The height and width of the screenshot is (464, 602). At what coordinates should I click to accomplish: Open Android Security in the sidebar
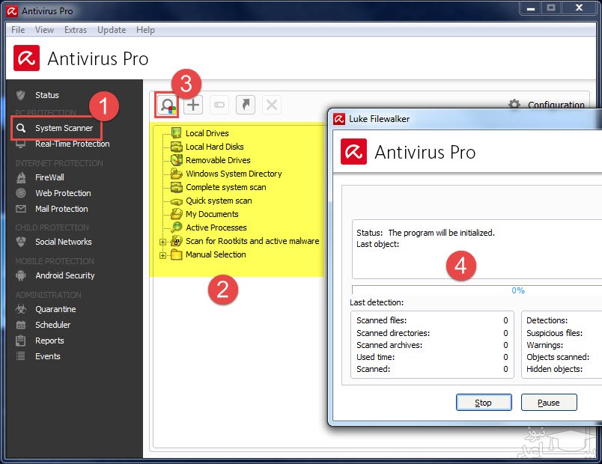64,275
